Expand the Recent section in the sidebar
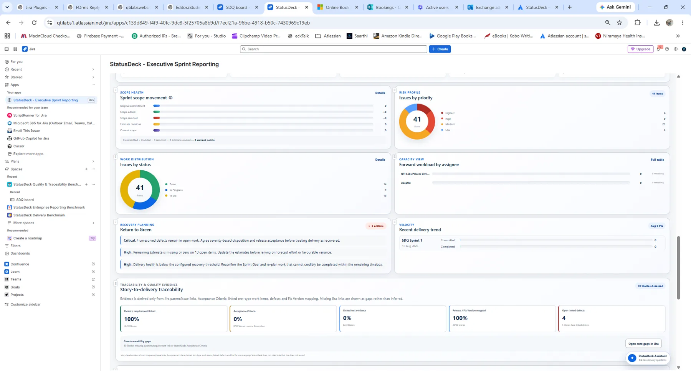This screenshot has width=691, height=371. pos(93,69)
